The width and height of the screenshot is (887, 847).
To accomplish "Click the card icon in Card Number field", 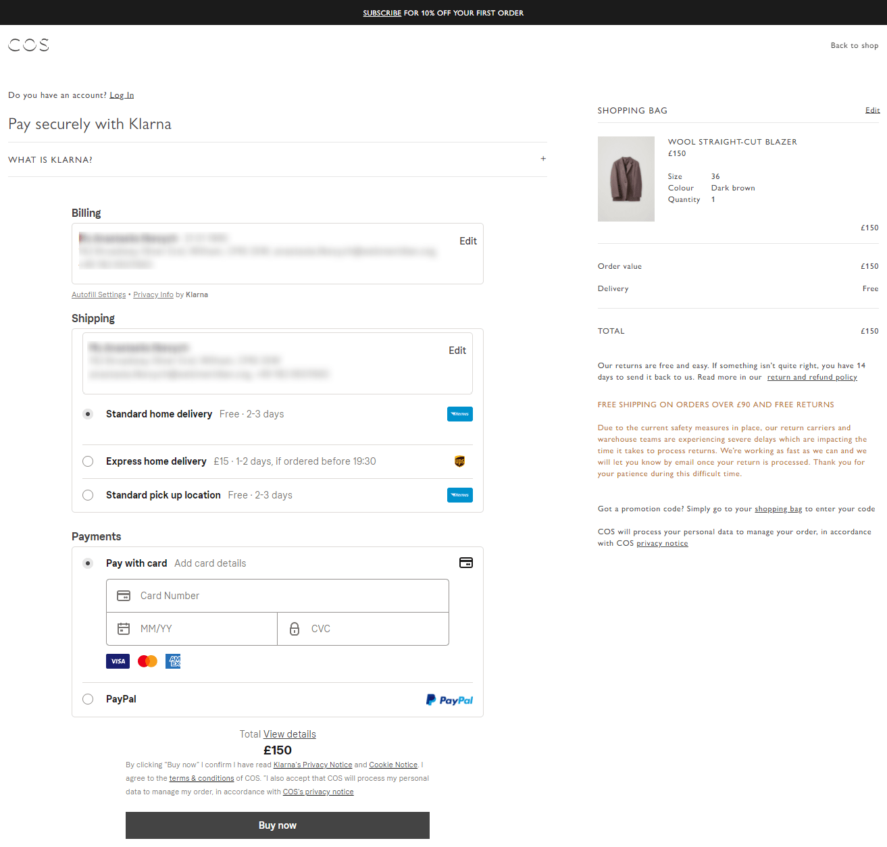I will point(124,596).
